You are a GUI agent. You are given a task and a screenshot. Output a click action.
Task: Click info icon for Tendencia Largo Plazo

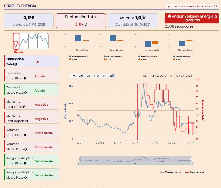[x=25, y=78]
